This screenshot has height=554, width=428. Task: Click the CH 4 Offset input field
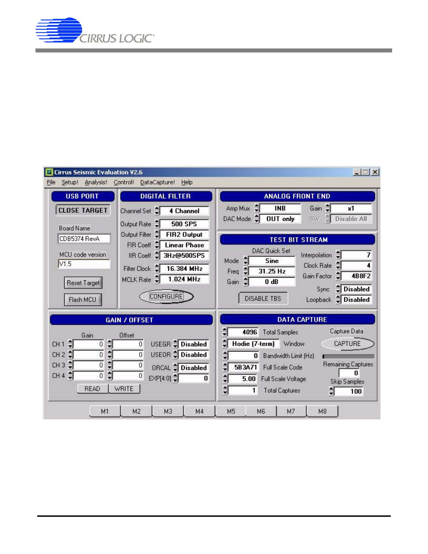tap(128, 376)
